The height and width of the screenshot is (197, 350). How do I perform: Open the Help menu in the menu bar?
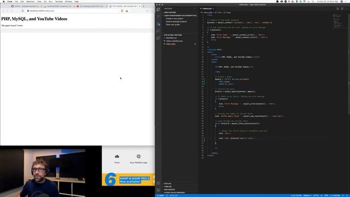click(x=77, y=1)
